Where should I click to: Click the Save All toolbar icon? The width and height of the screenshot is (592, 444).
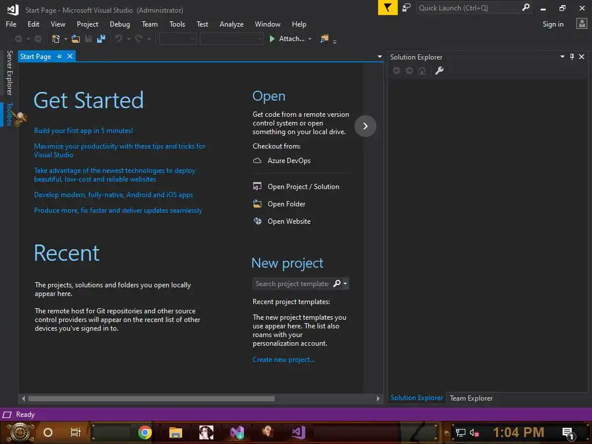click(101, 39)
